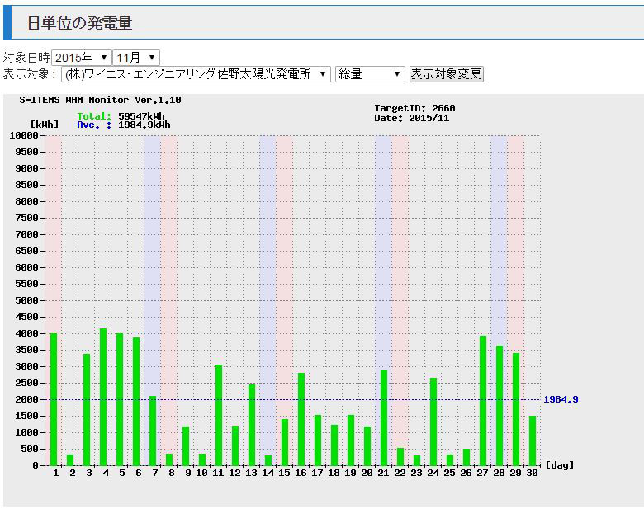Click the 日単位の発電量 heading

pos(80,23)
